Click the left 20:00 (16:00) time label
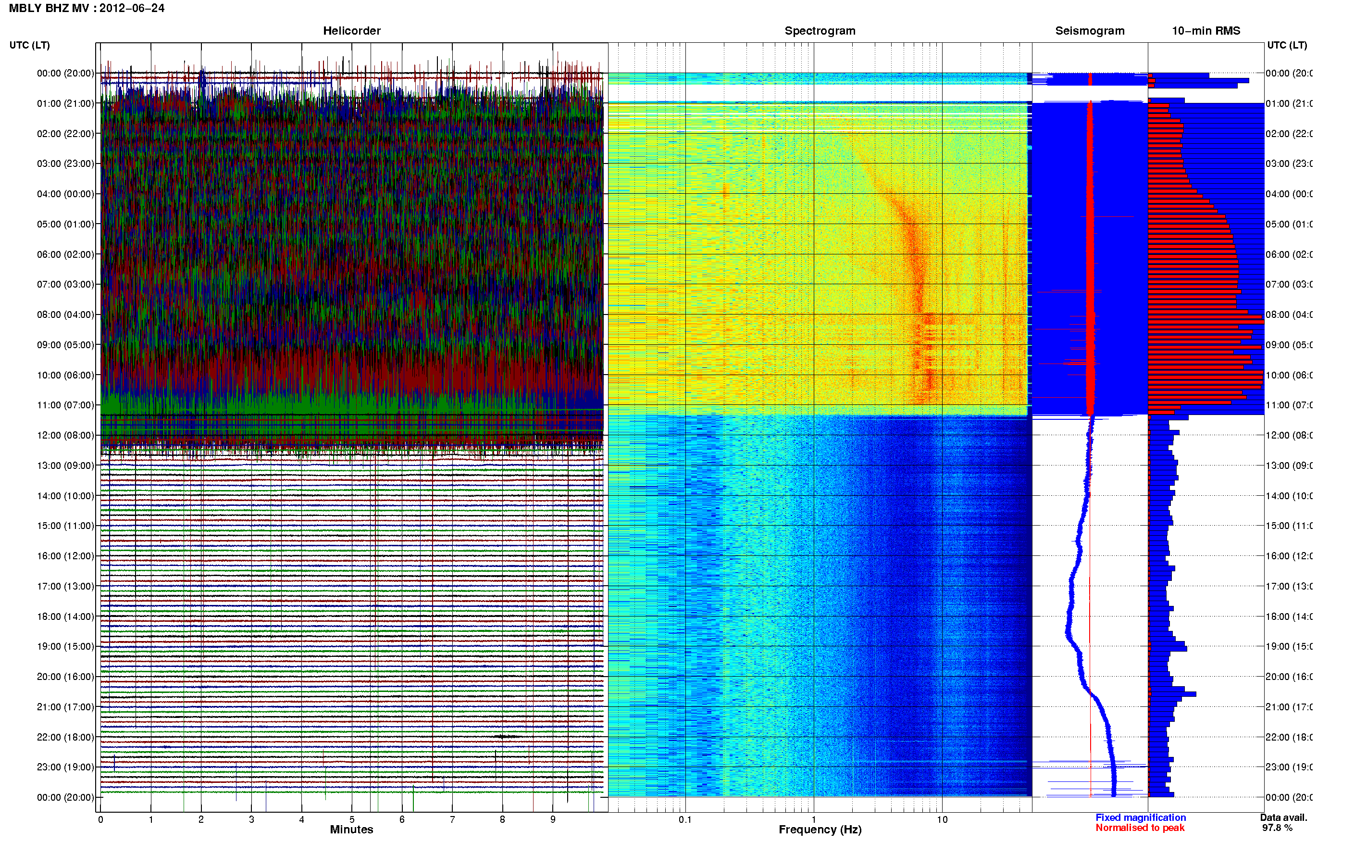Screen dimensions: 1367x855 click(x=65, y=677)
